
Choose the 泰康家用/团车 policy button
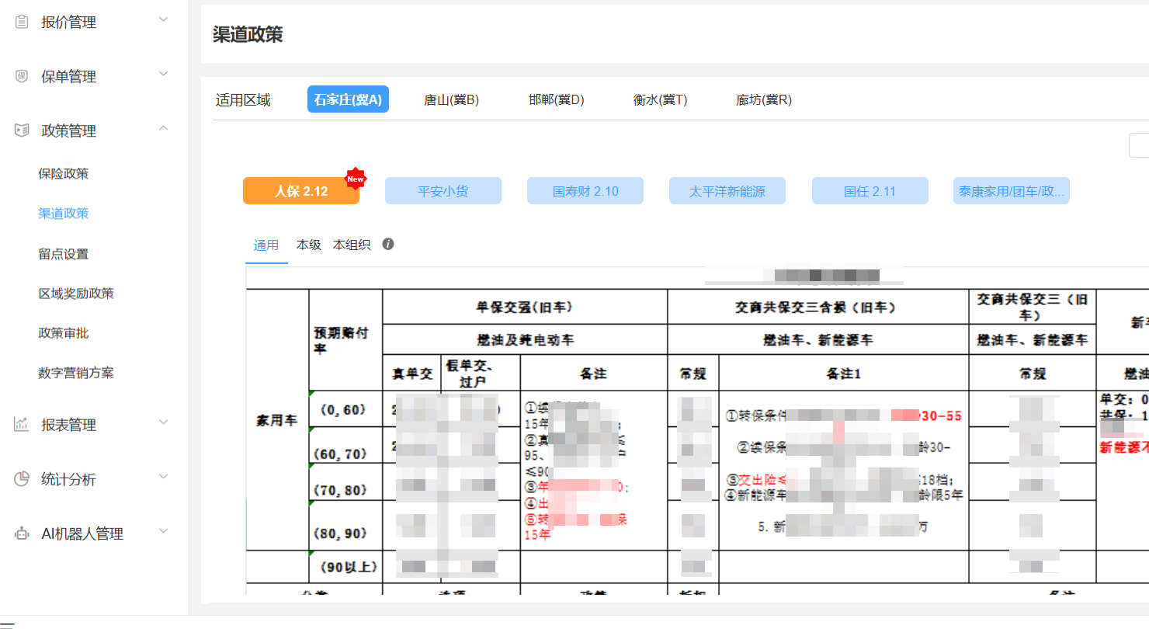(1012, 191)
